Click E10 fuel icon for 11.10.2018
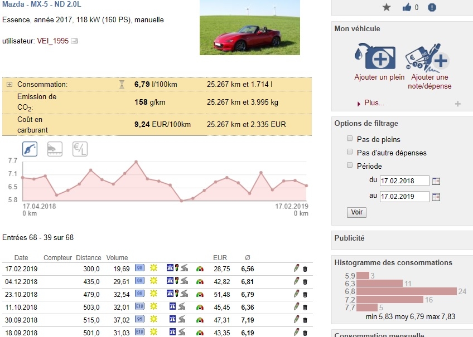 [x=139, y=306]
